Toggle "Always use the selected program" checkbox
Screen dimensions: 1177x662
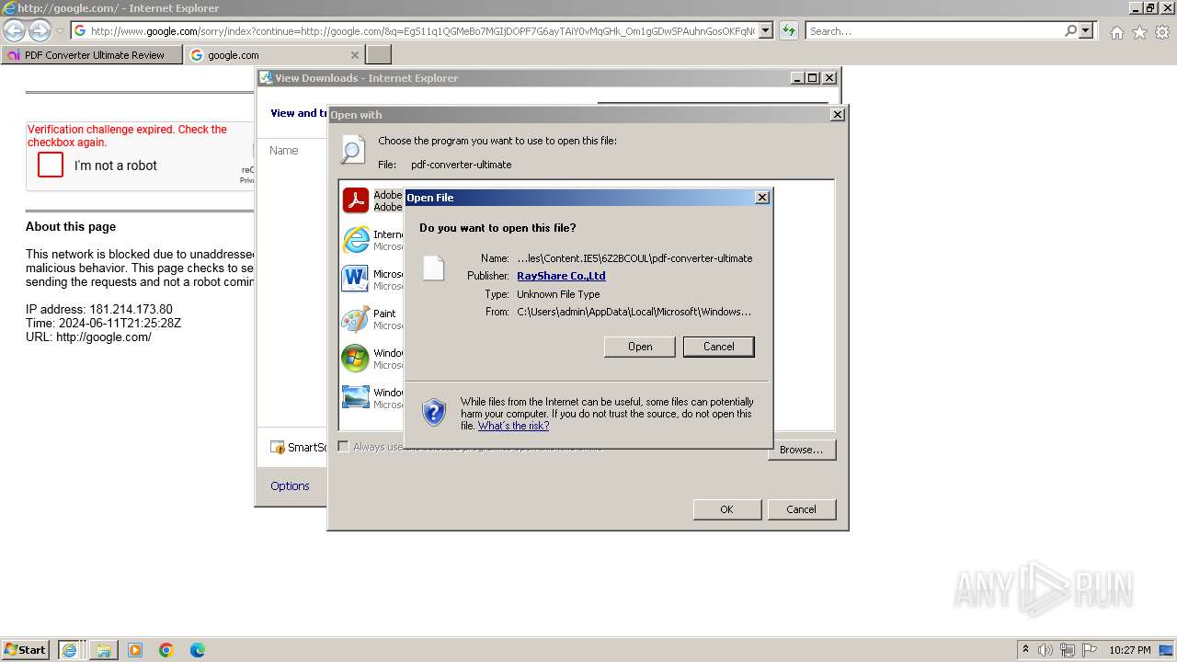point(343,447)
